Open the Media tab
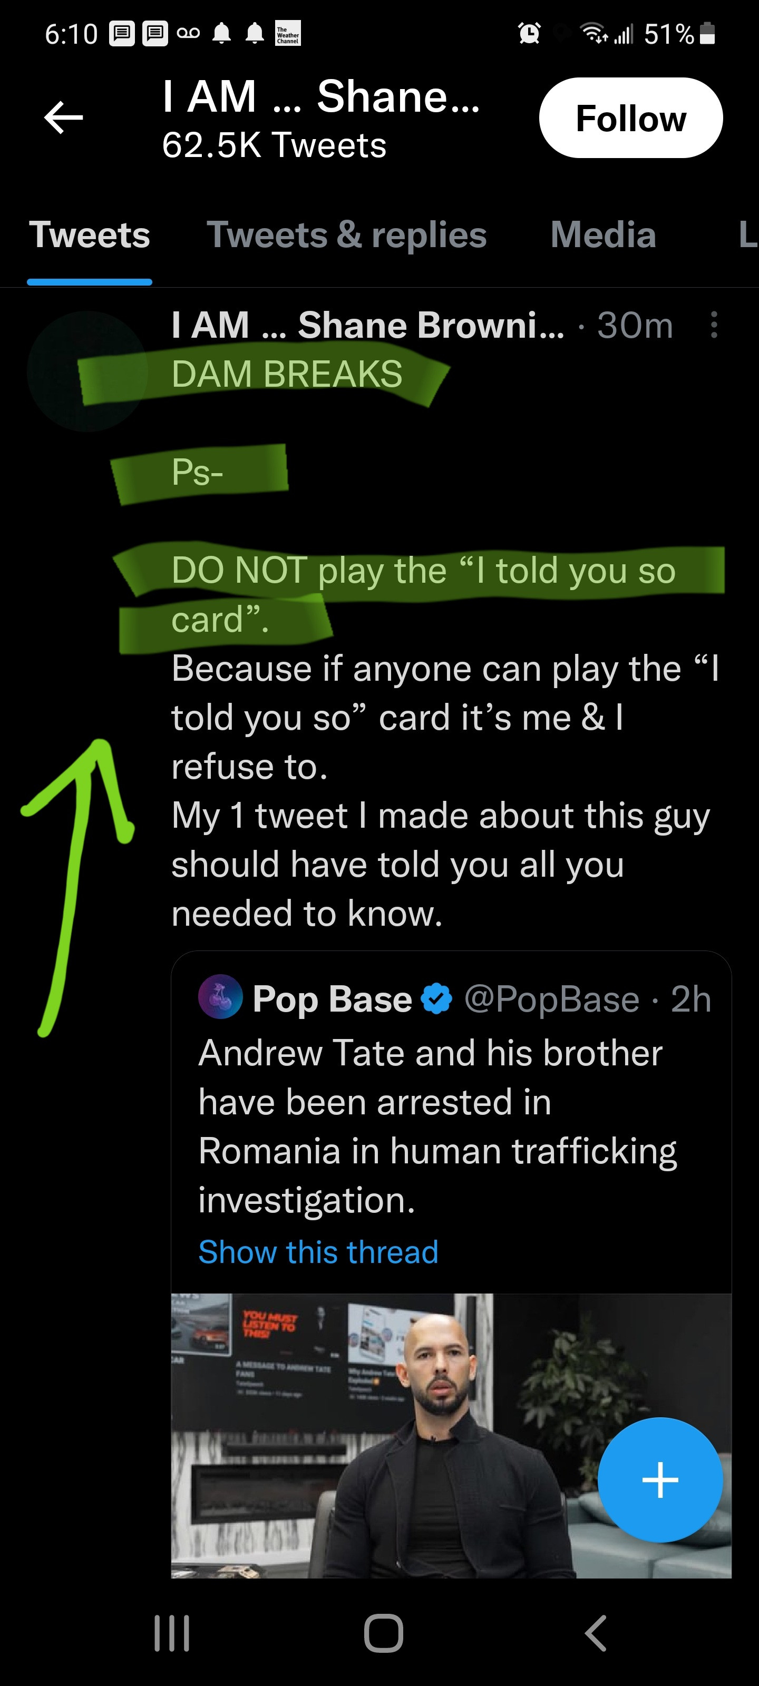 602,235
